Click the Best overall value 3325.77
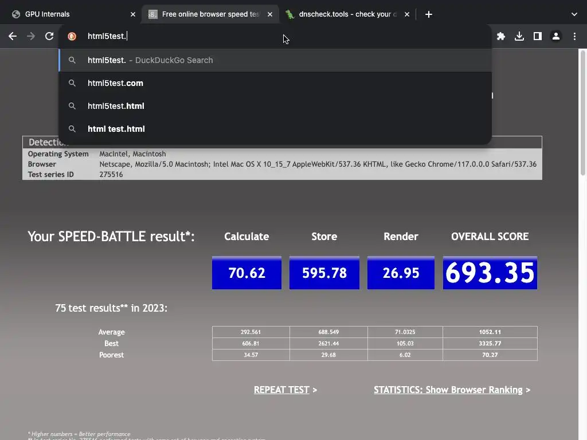This screenshot has height=440, width=587. coord(490,344)
